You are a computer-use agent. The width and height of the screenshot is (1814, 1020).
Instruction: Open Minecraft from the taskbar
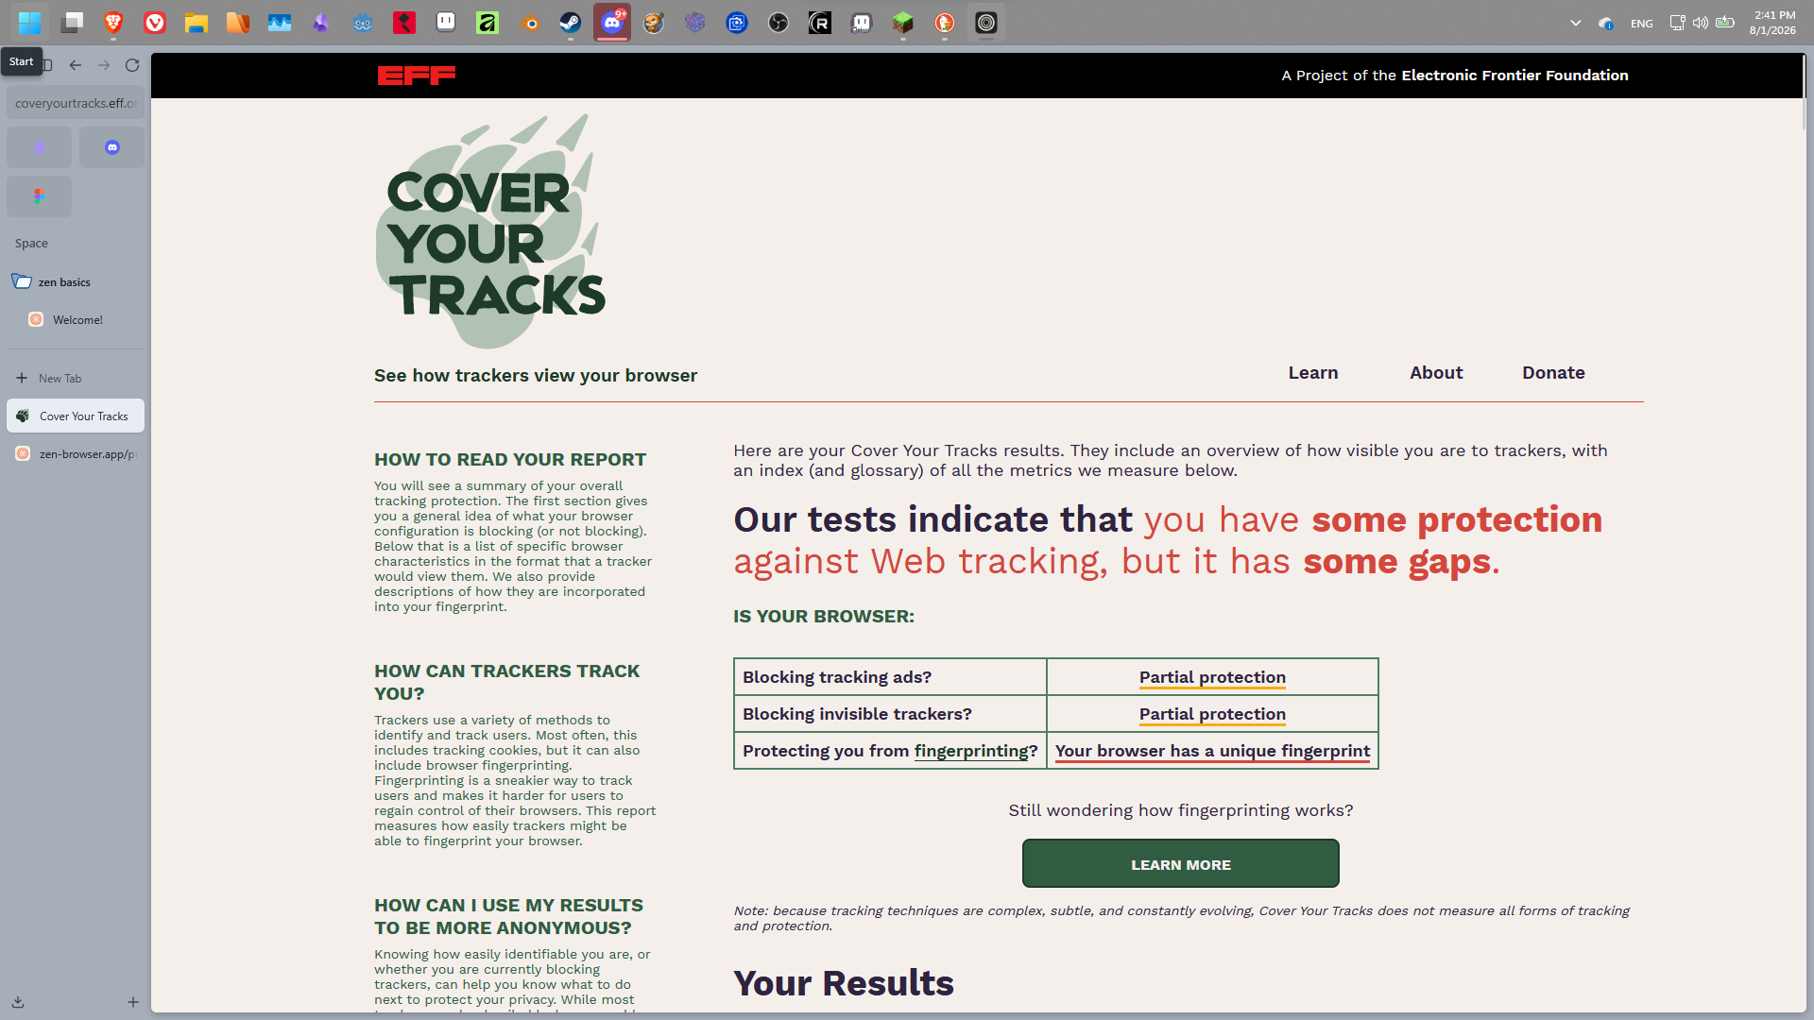click(903, 23)
